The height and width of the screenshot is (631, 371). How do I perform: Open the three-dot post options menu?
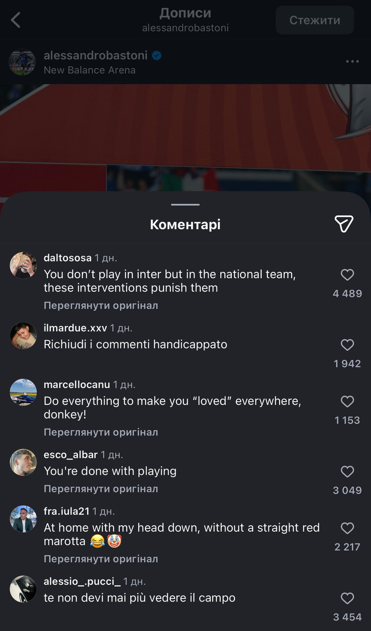pyautogui.click(x=352, y=62)
